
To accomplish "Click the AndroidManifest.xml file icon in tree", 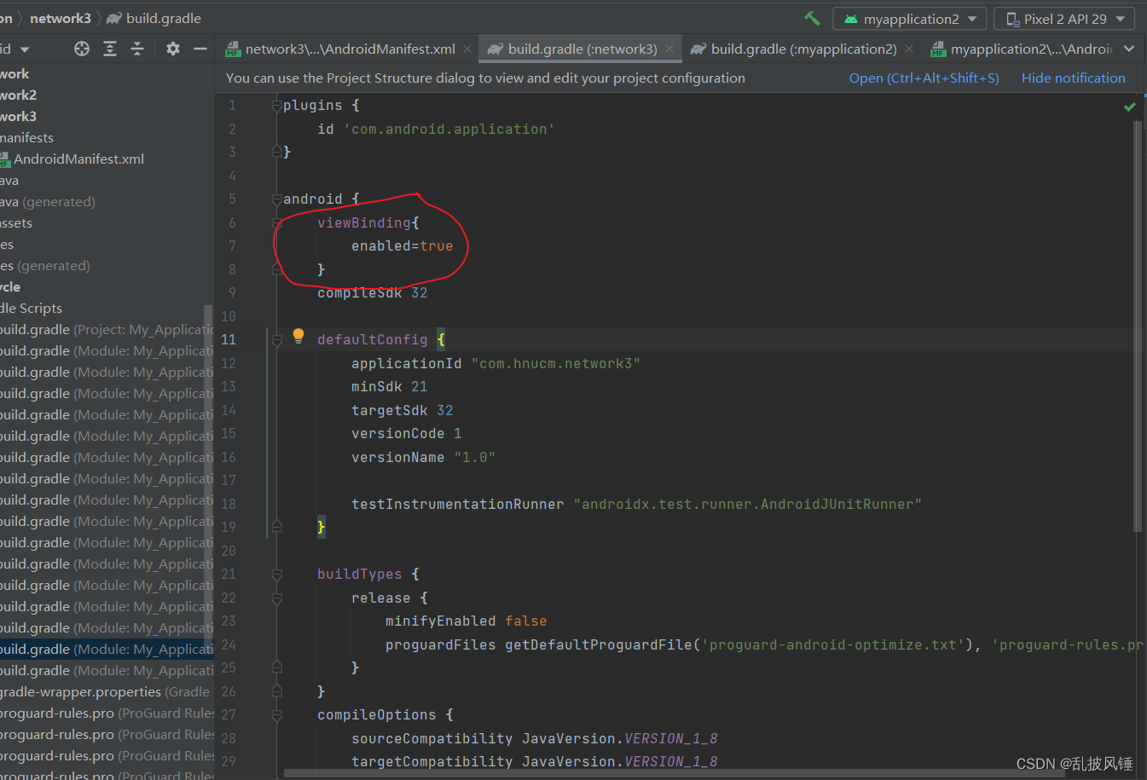I will pos(5,159).
